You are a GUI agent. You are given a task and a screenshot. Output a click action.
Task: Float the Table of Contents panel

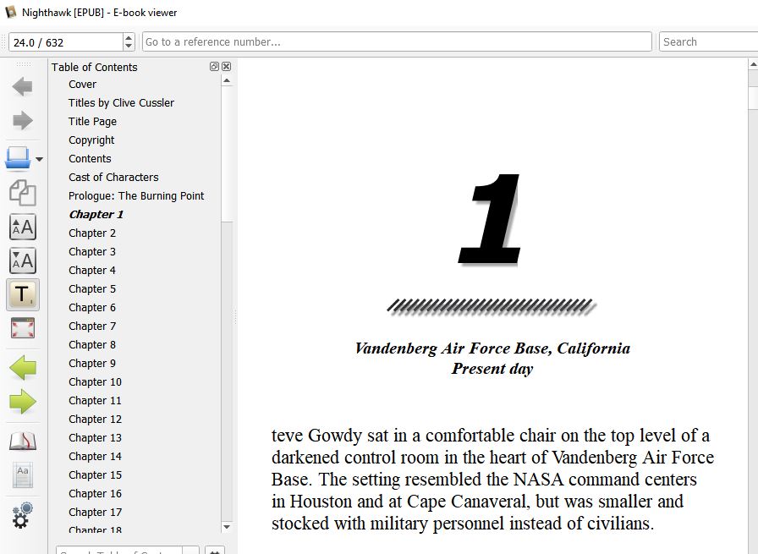pyautogui.click(x=214, y=67)
